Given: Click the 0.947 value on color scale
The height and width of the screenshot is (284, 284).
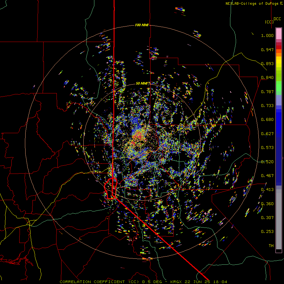Looking at the screenshot, I should click(267, 50).
